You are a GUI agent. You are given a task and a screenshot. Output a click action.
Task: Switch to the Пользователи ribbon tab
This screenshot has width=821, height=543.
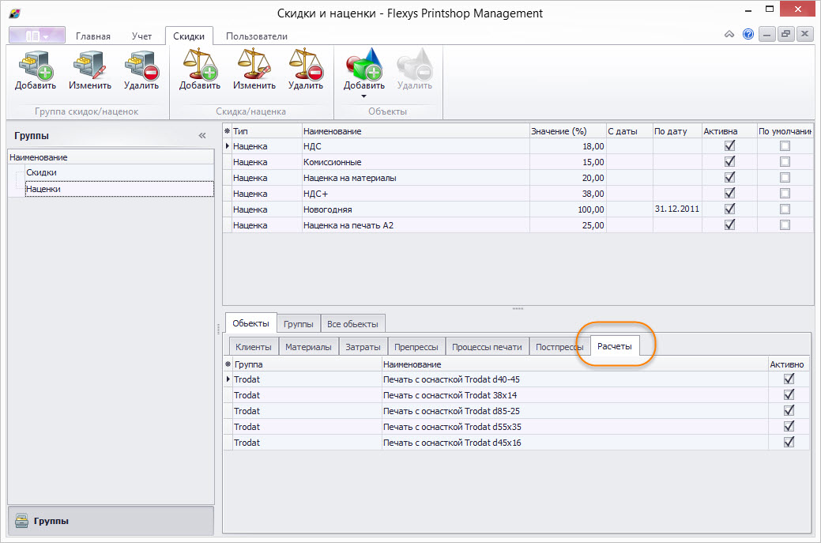coord(257,36)
